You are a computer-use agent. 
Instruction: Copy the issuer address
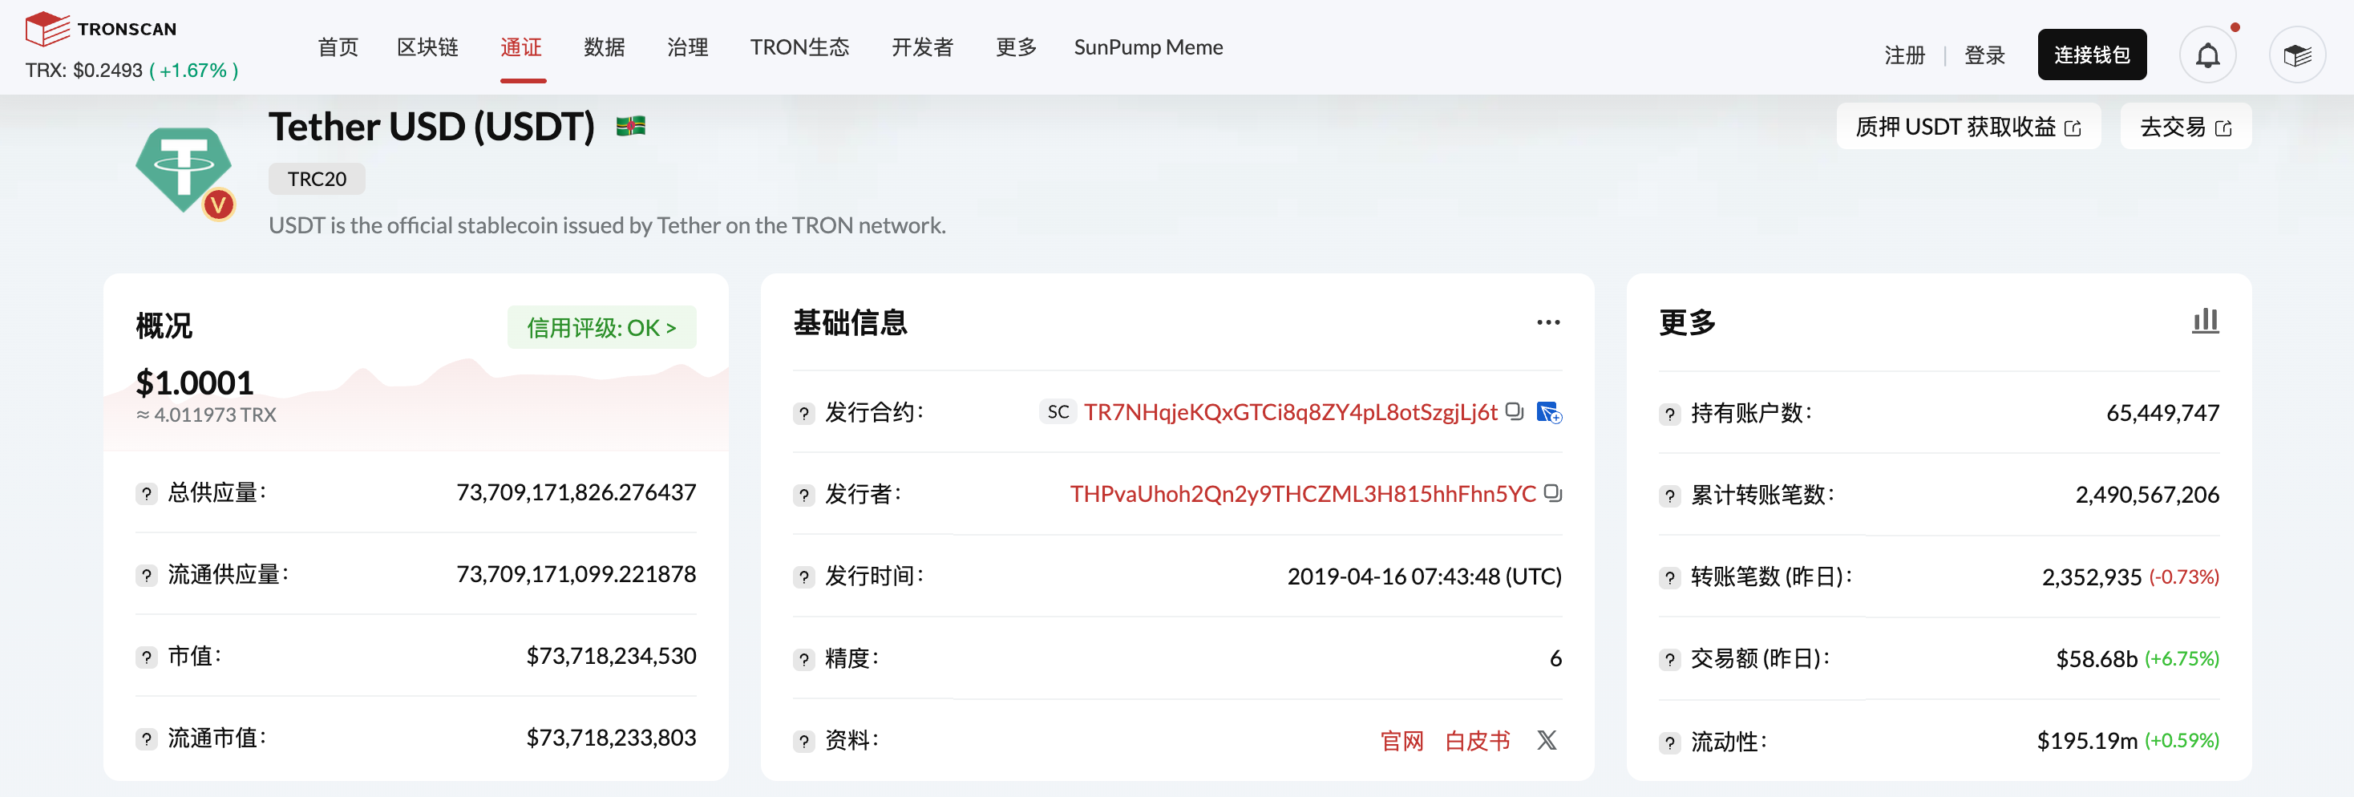point(1551,494)
